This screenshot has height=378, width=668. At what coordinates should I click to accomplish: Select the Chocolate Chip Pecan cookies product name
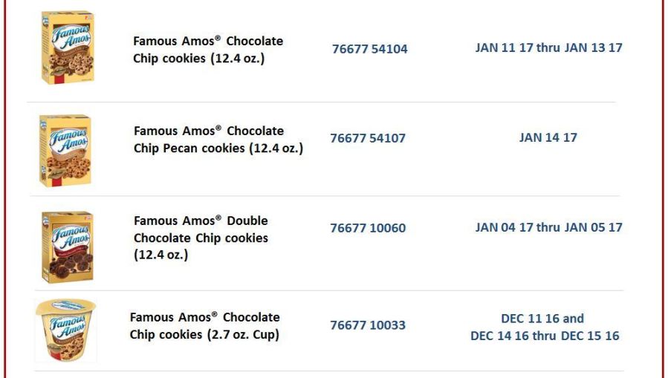[x=218, y=139]
